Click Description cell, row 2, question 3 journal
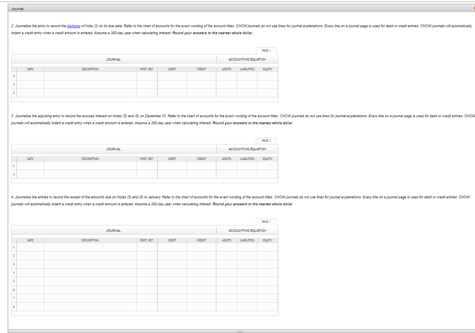The image size is (475, 333). pyautogui.click(x=90, y=174)
